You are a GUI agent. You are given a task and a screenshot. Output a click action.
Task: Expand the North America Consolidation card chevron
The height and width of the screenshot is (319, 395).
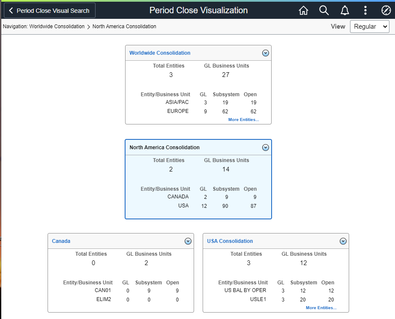point(266,147)
